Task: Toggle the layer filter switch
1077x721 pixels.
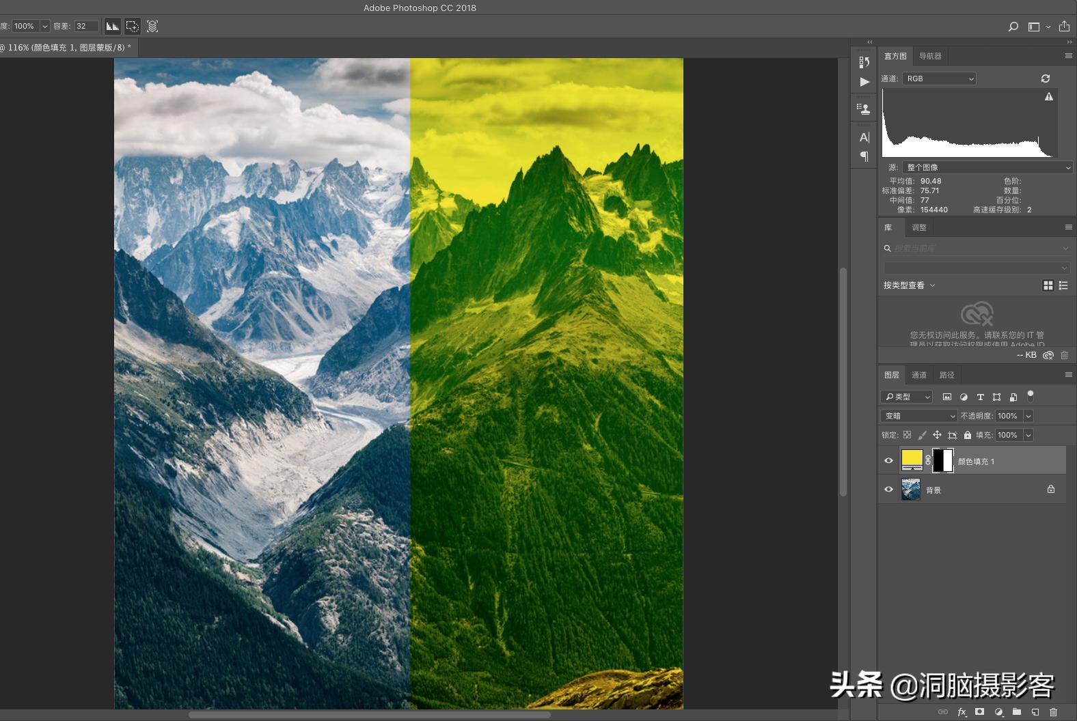Action: pos(1031,396)
